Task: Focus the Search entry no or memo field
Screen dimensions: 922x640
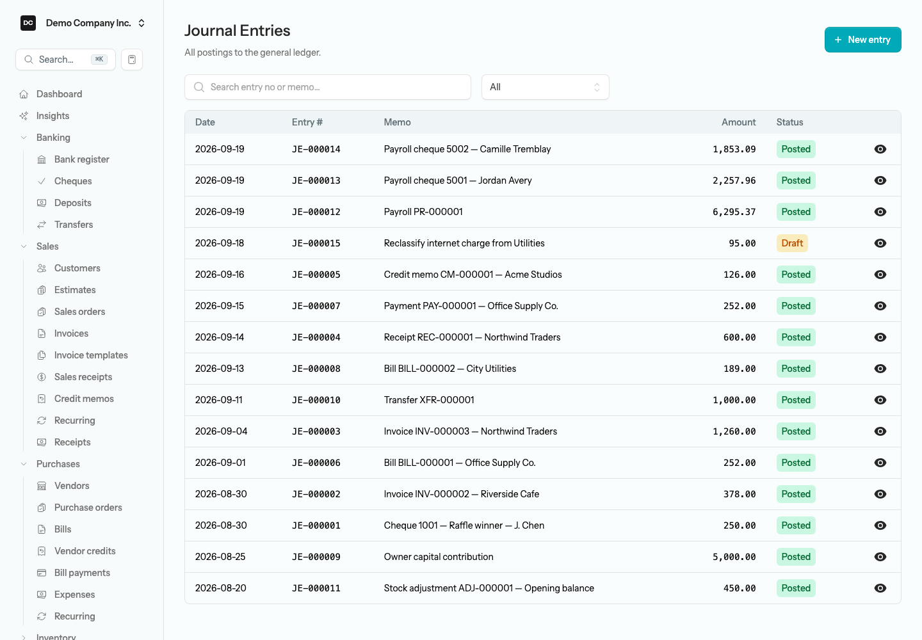Action: coord(328,87)
